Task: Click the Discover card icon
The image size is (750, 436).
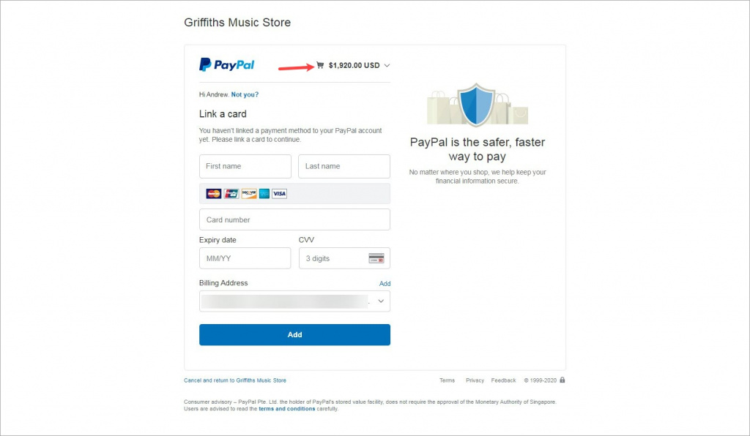Action: [249, 193]
